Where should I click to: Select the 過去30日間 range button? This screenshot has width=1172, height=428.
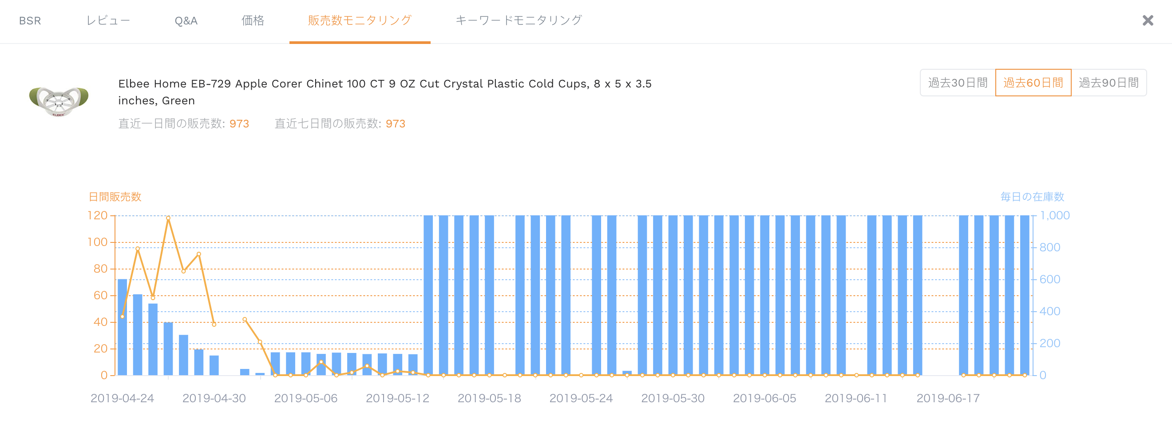958,83
